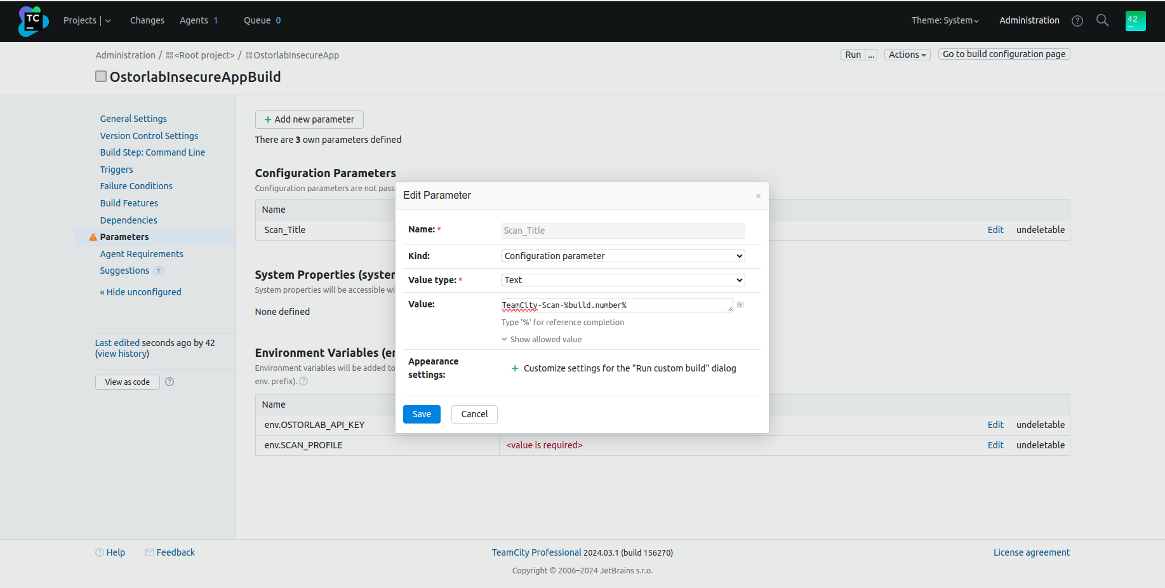Click the help icon beside View as code

pos(170,382)
